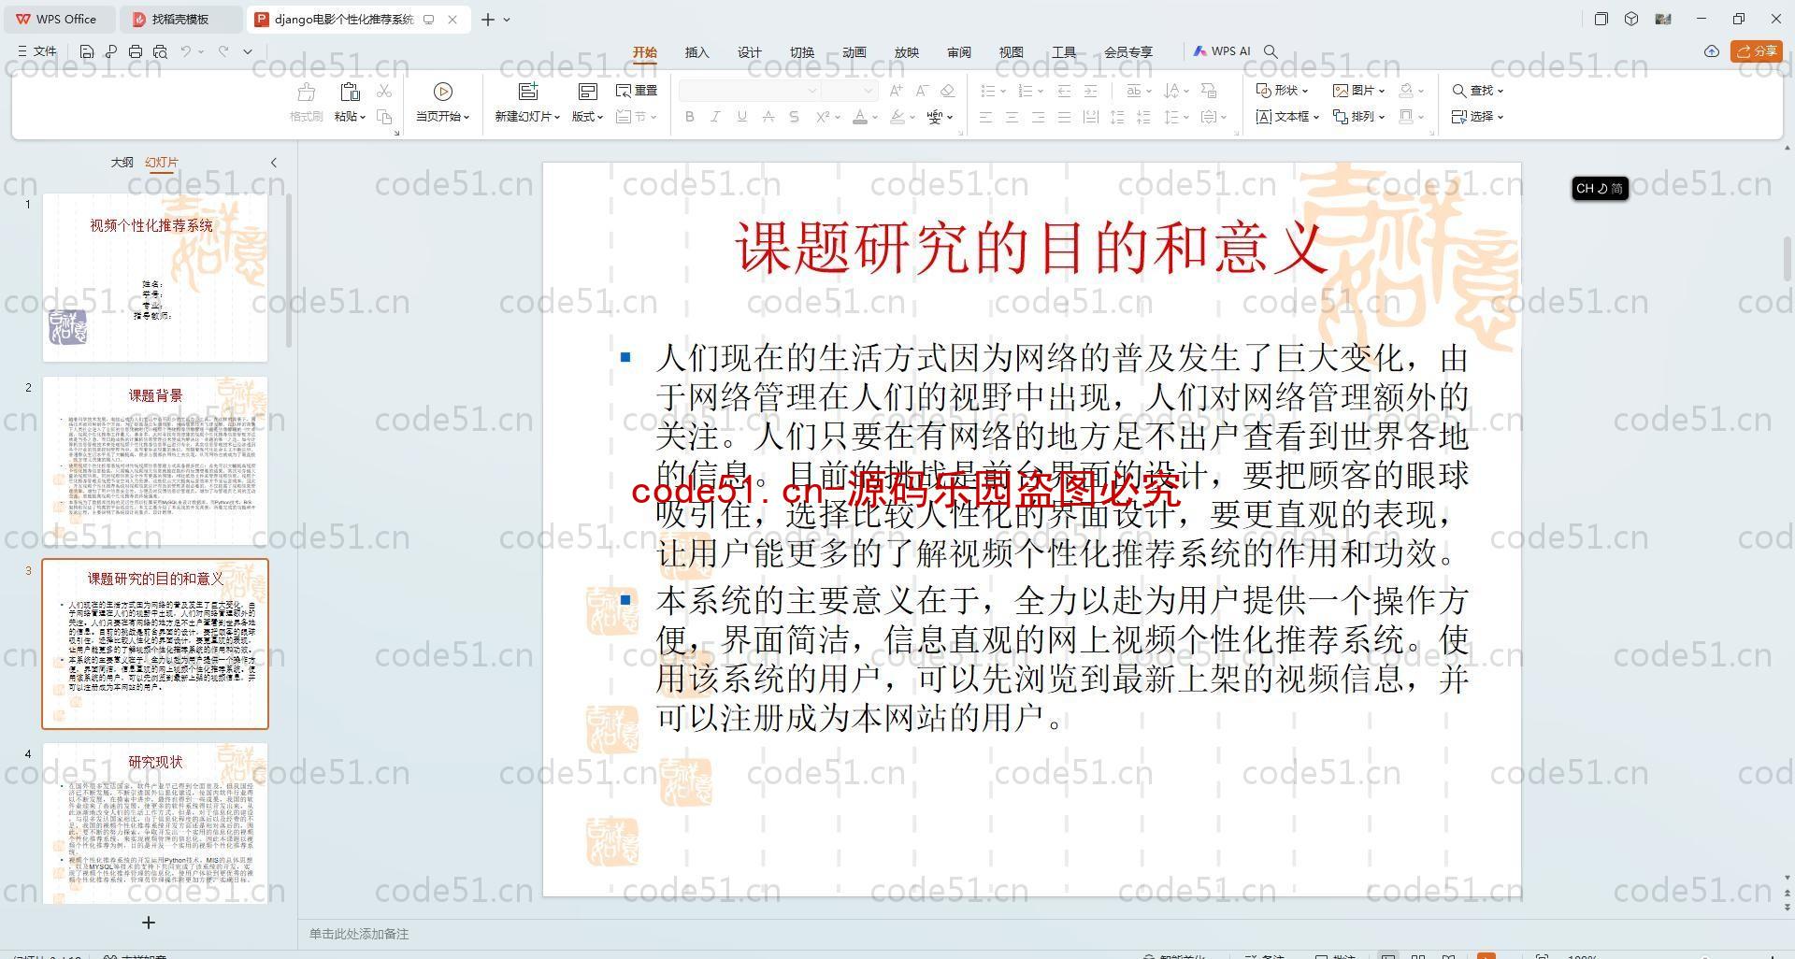Open new tab plus button in title bar
1795x959 pixels.
(x=488, y=19)
